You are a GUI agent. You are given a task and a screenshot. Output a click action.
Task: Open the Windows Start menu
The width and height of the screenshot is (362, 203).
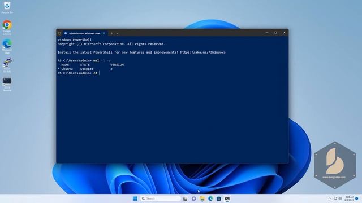pyautogui.click(x=135, y=198)
